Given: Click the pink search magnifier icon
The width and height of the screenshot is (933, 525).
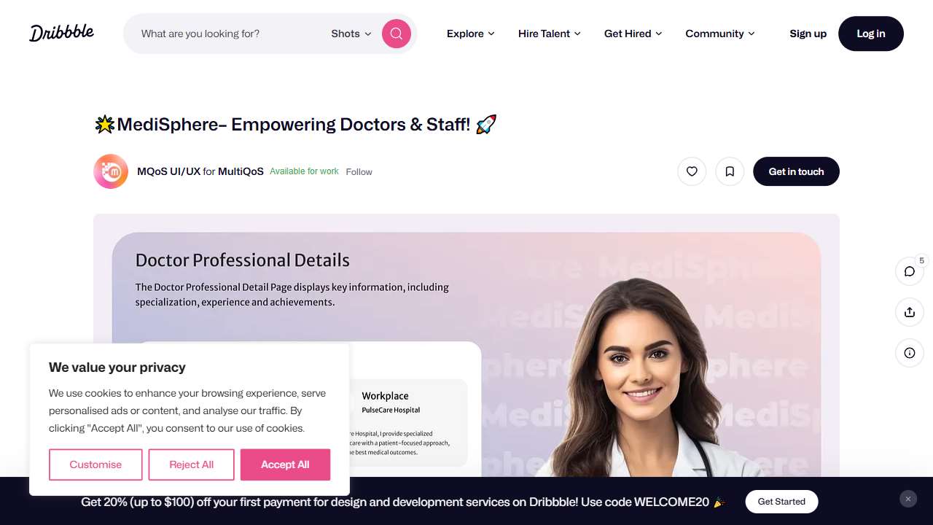Looking at the screenshot, I should point(397,34).
